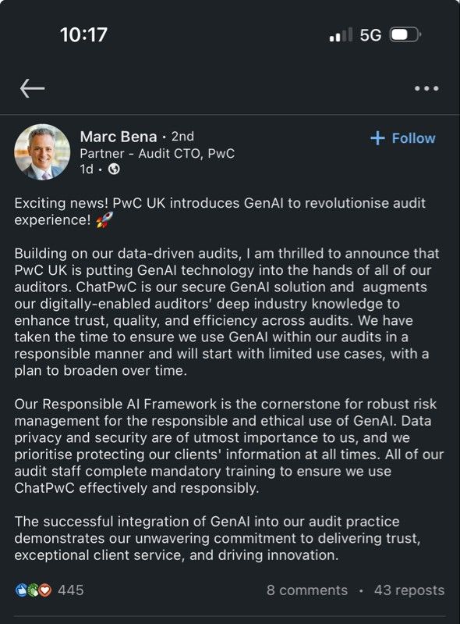Tap the globe public visibility icon
Screen dimensions: 460x624
tap(115, 169)
